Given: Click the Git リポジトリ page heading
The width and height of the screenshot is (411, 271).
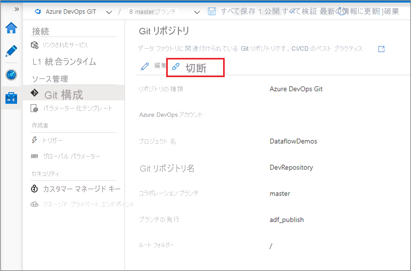Looking at the screenshot, I should pyautogui.click(x=164, y=31).
